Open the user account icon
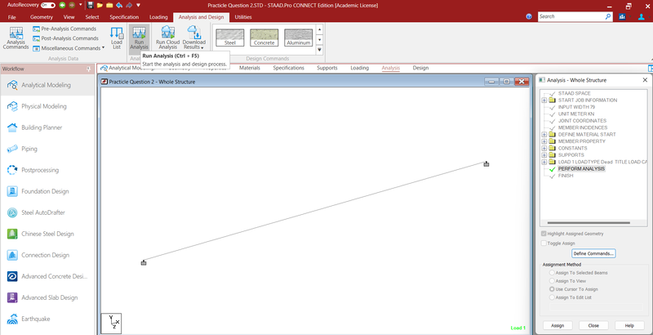The width and height of the screenshot is (653, 335). tap(642, 16)
